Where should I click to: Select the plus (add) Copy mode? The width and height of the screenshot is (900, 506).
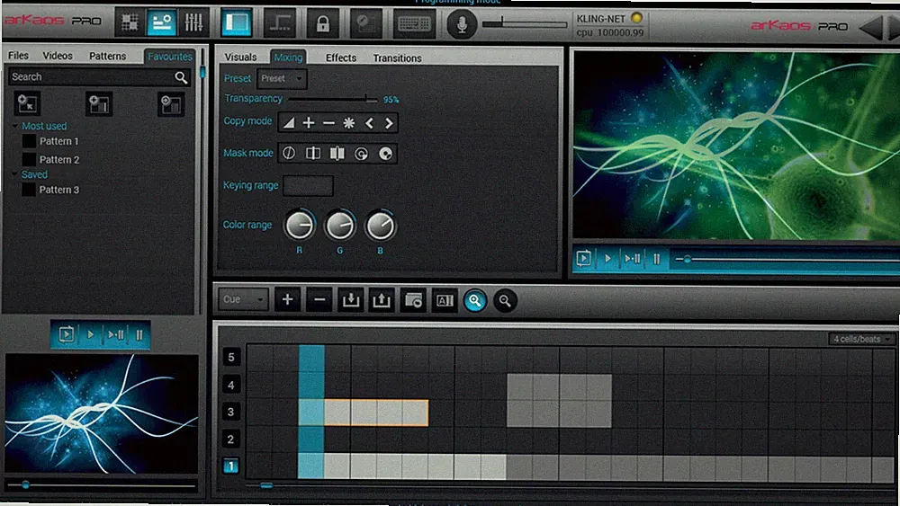[309, 122]
